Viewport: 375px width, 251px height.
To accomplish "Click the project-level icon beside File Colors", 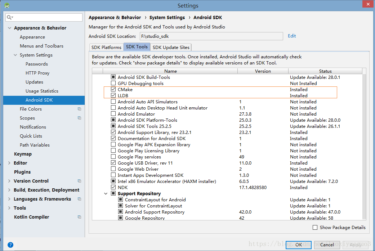I will [x=79, y=109].
